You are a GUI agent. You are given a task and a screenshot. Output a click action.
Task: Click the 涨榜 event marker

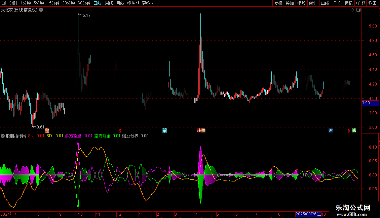(201, 130)
